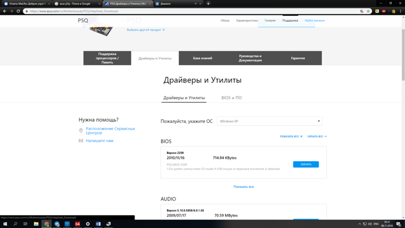Click Показать все under BIOS
Viewport: 405px width, 228px height.
click(244, 186)
